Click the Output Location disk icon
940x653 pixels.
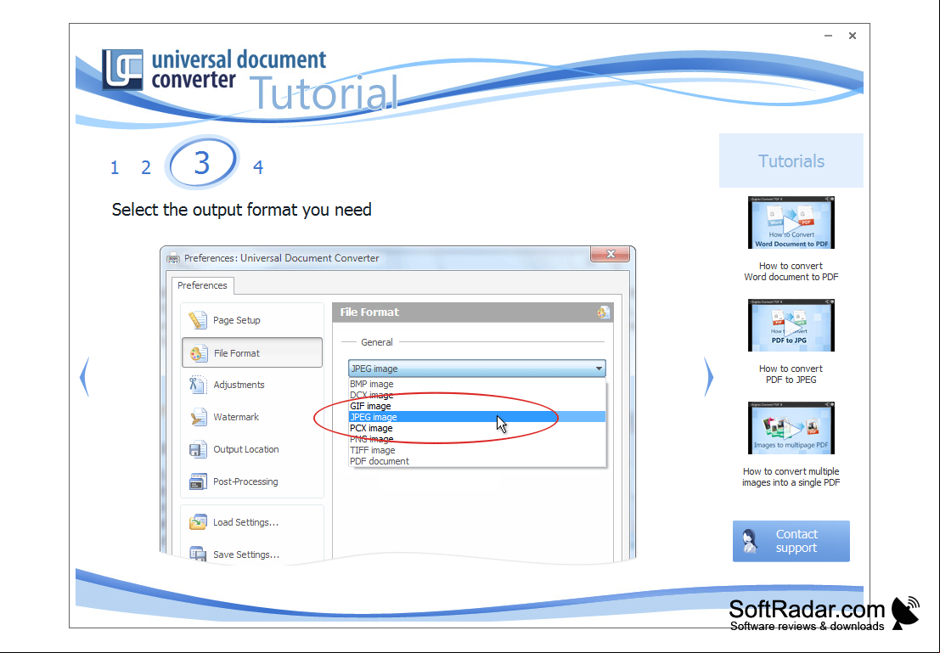198,449
